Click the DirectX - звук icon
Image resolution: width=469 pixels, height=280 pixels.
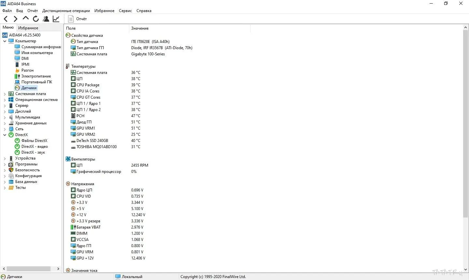click(x=17, y=152)
